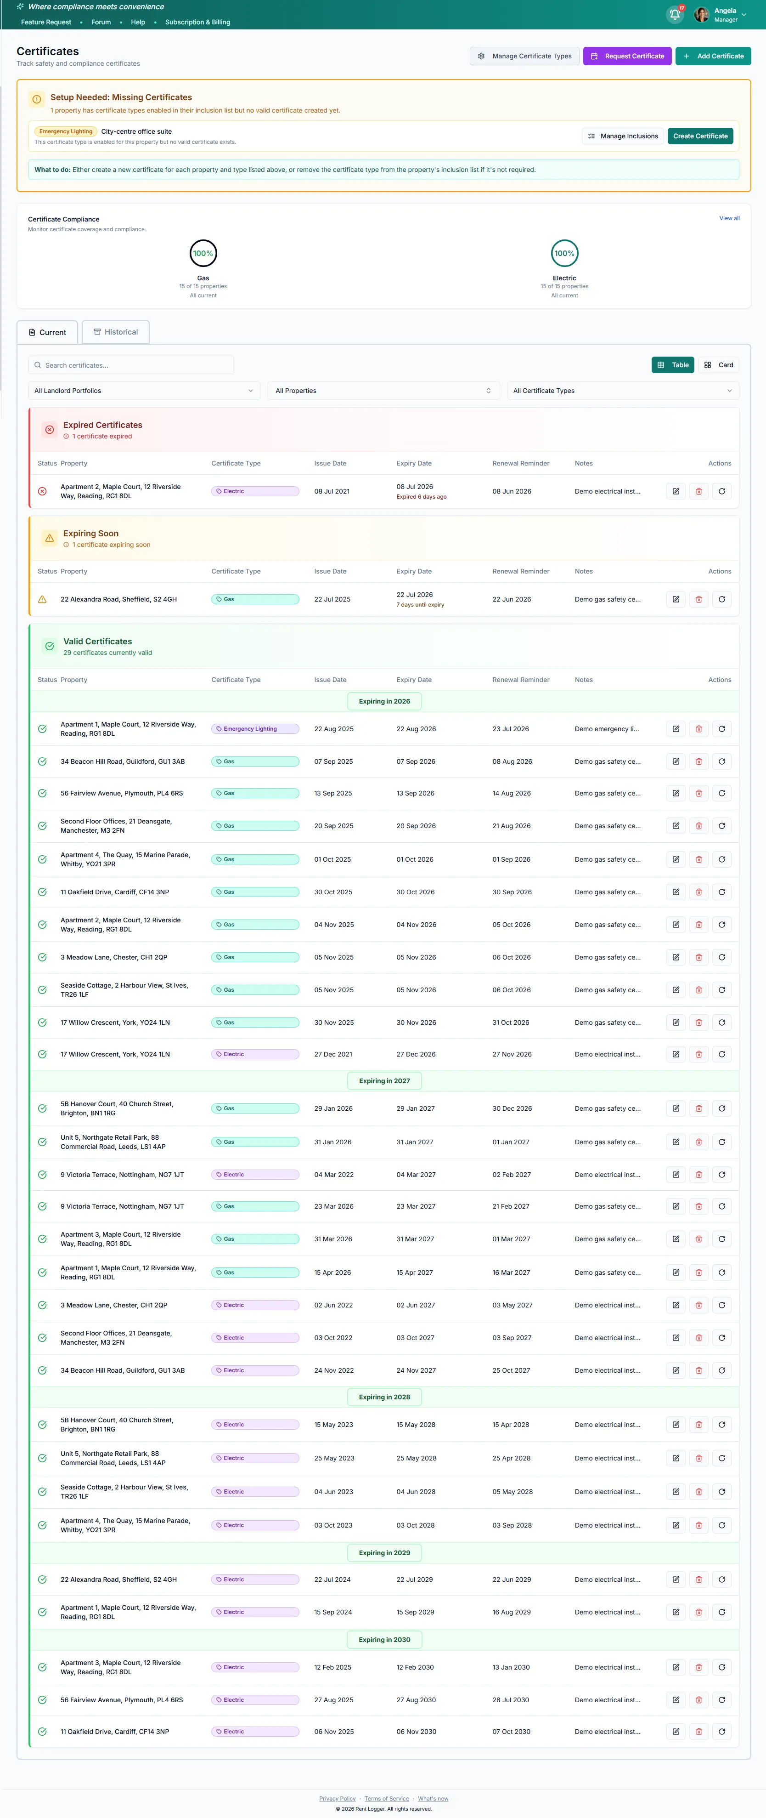Delete the expired Apartment 2 Electric certificate
This screenshot has width=766, height=1818.
tap(699, 491)
